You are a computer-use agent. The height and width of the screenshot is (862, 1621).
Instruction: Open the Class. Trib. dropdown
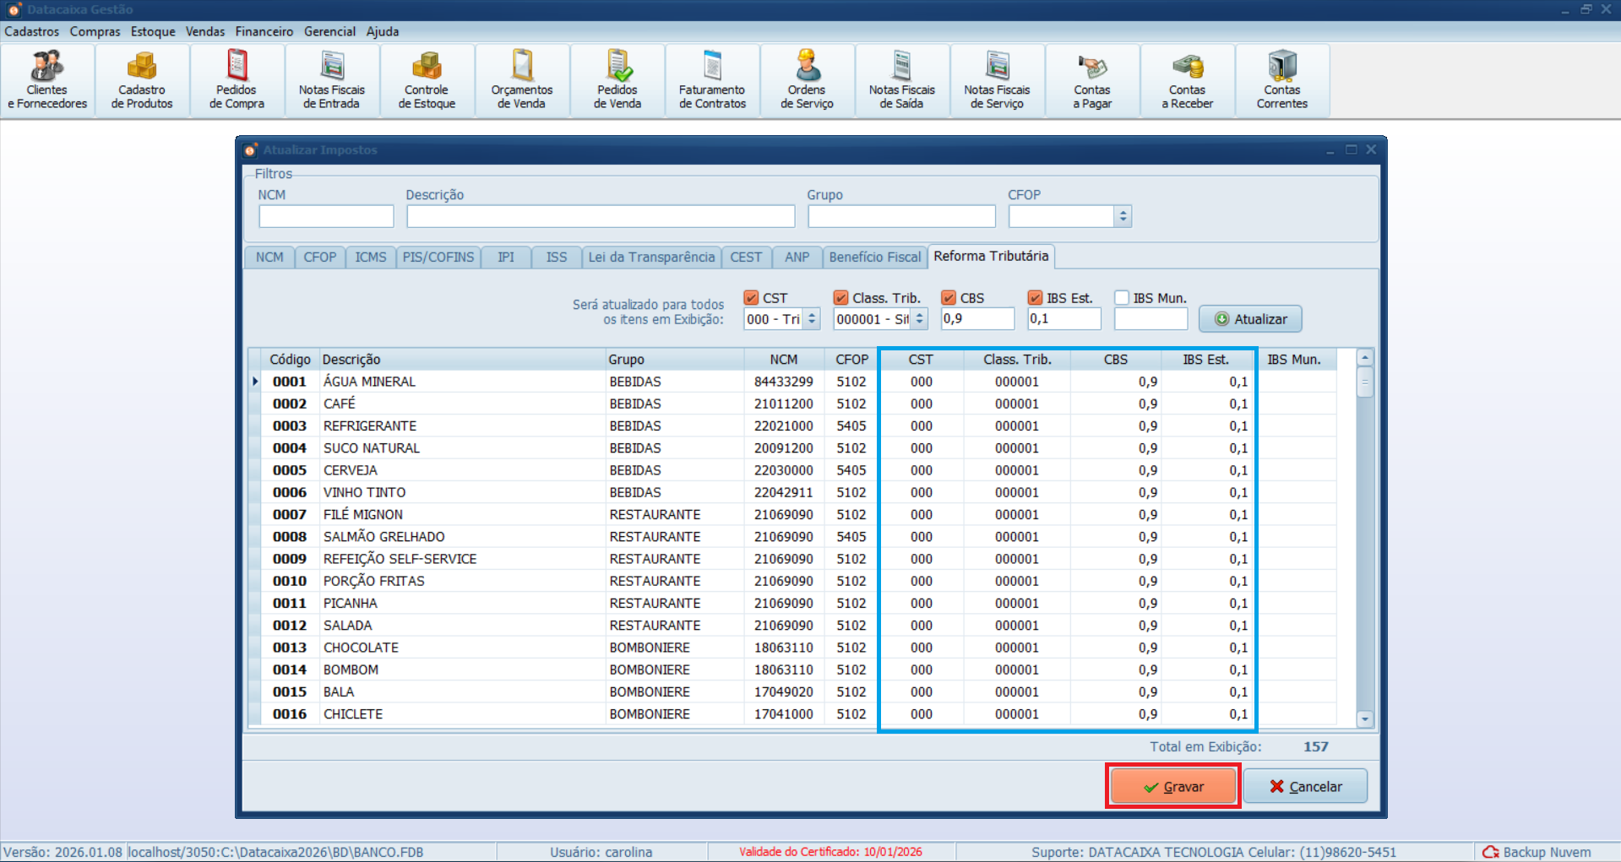coord(920,319)
